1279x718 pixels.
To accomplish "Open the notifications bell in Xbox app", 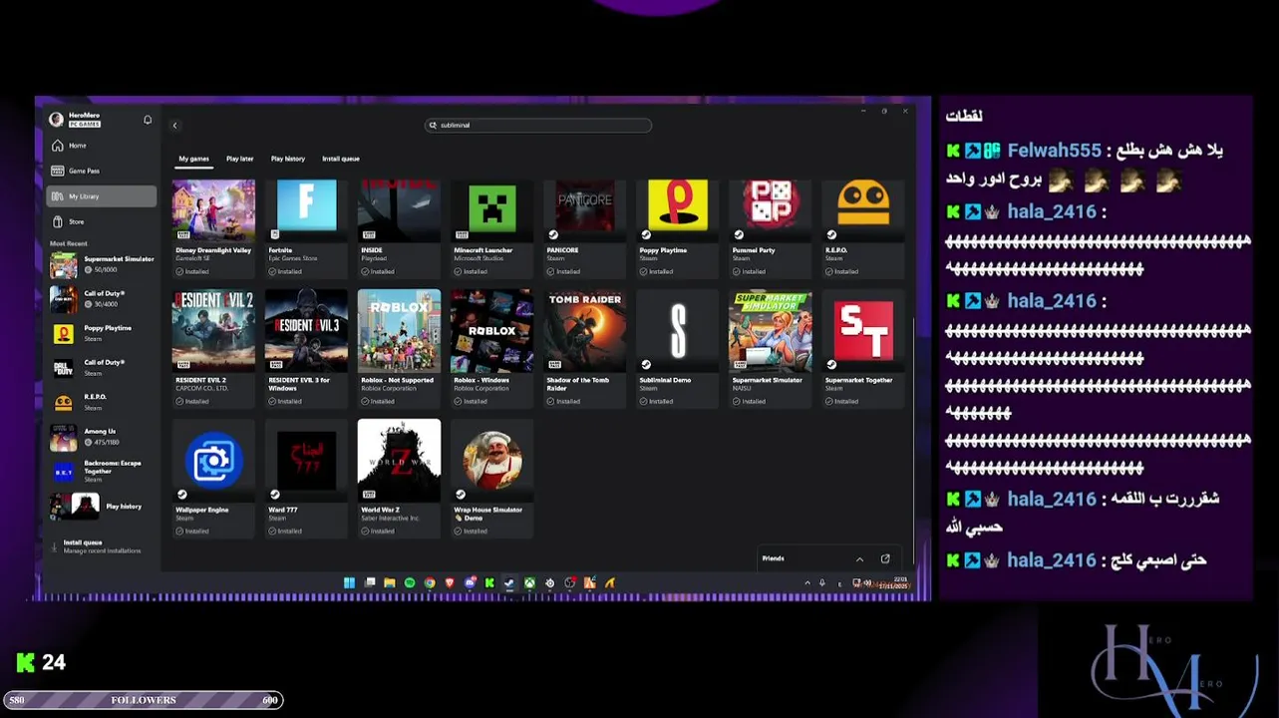I will point(148,120).
